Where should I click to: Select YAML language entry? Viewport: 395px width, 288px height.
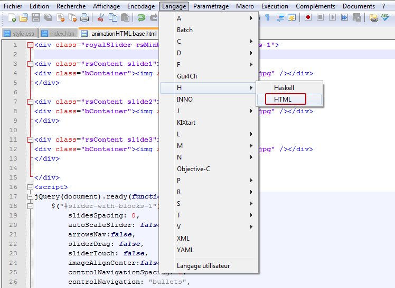pos(209,250)
